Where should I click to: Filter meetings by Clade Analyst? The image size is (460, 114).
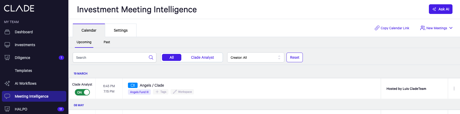pyautogui.click(x=202, y=57)
